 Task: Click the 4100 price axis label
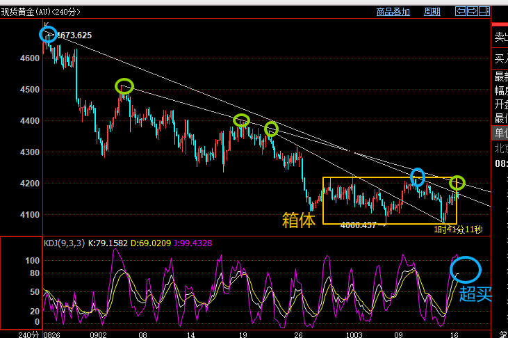[30, 215]
